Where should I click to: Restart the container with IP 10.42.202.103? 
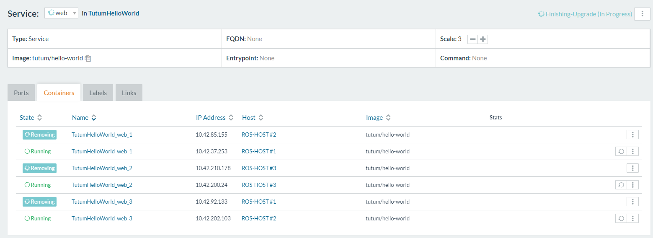point(621,218)
